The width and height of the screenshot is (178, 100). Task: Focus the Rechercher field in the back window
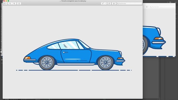point(162,7)
